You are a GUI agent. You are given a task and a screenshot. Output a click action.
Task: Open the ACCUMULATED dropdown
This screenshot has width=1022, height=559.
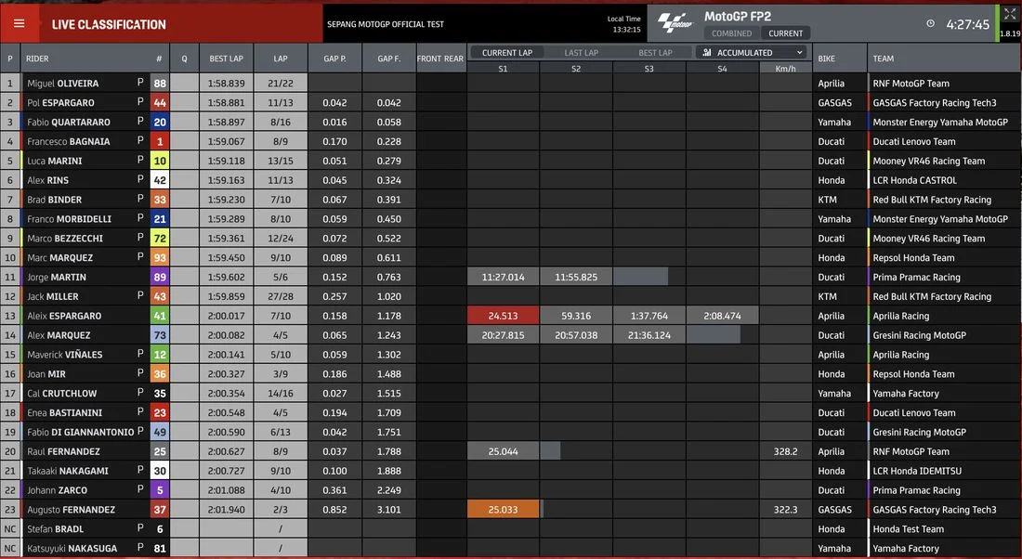tap(752, 52)
